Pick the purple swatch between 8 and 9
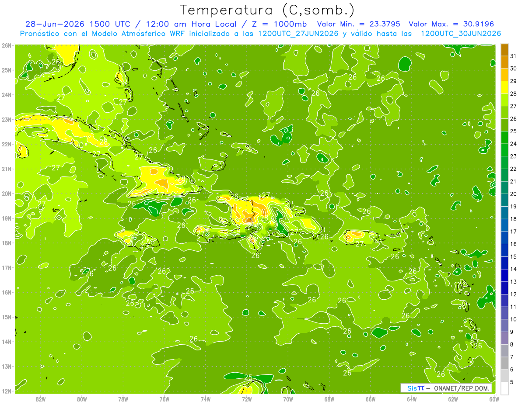The image size is (525, 405). (x=504, y=338)
